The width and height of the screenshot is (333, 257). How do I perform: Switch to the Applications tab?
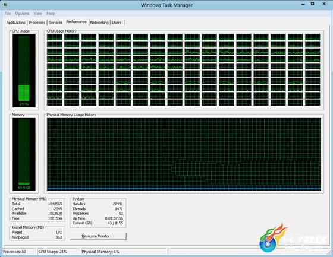[15, 23]
